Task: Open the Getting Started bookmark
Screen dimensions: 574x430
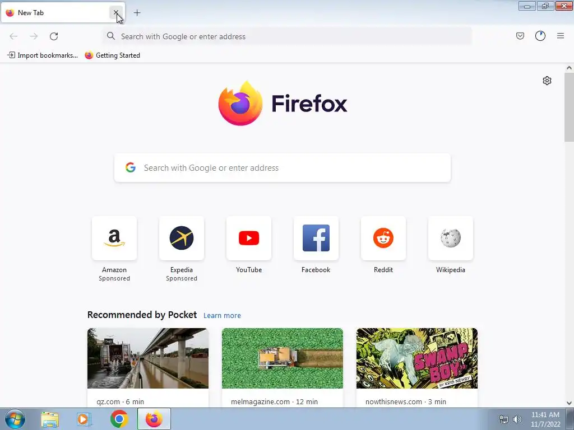Action: (x=112, y=55)
